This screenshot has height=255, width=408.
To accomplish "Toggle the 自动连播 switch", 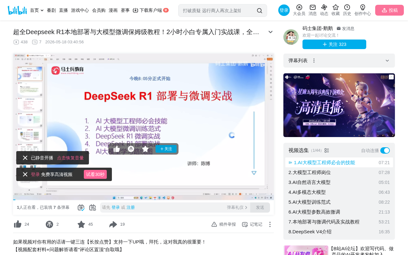I will click(x=385, y=150).
